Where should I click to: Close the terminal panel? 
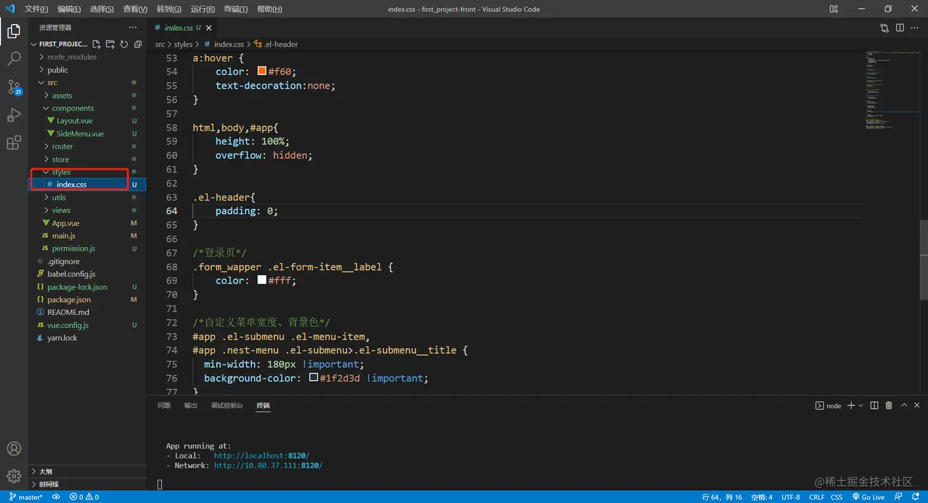pyautogui.click(x=917, y=405)
